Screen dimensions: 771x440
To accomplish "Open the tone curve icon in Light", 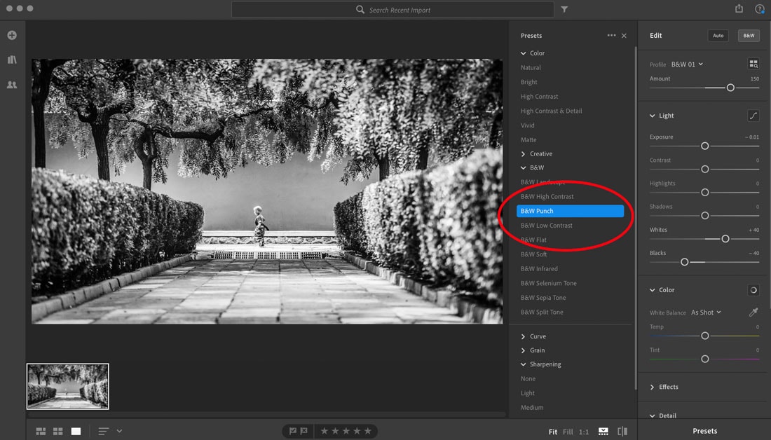I will point(753,116).
